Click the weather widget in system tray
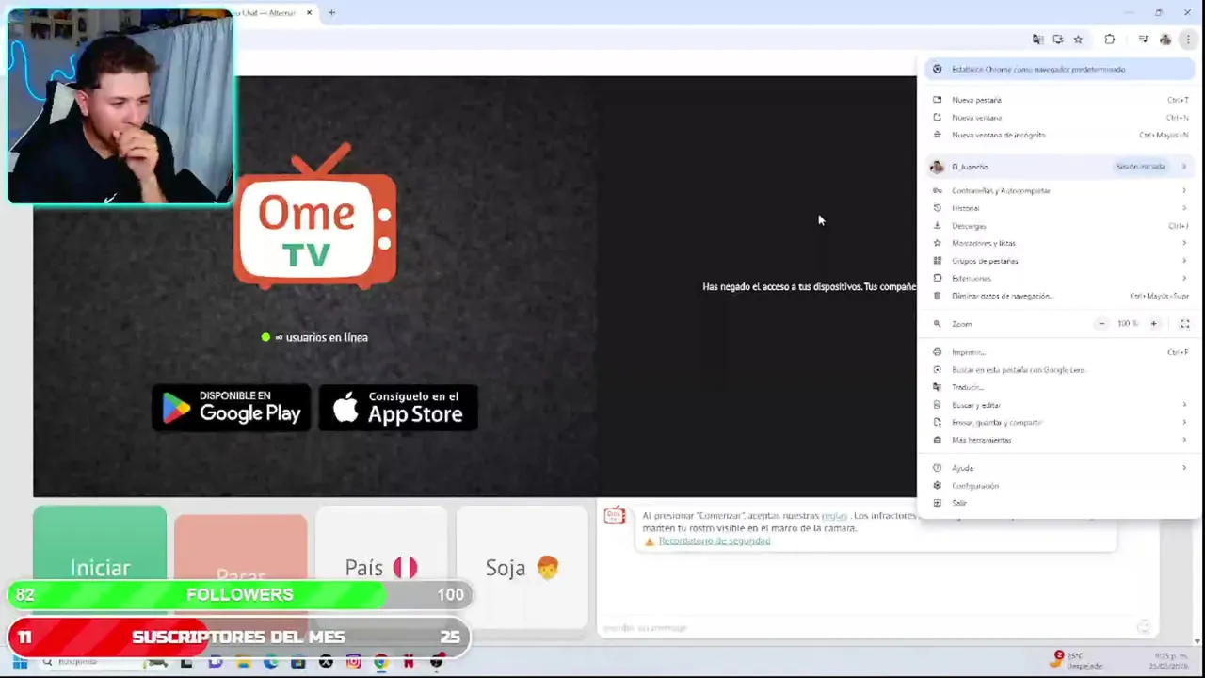 1075,660
